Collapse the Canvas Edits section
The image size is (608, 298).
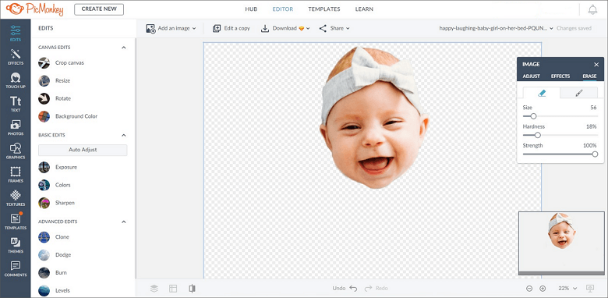point(124,48)
